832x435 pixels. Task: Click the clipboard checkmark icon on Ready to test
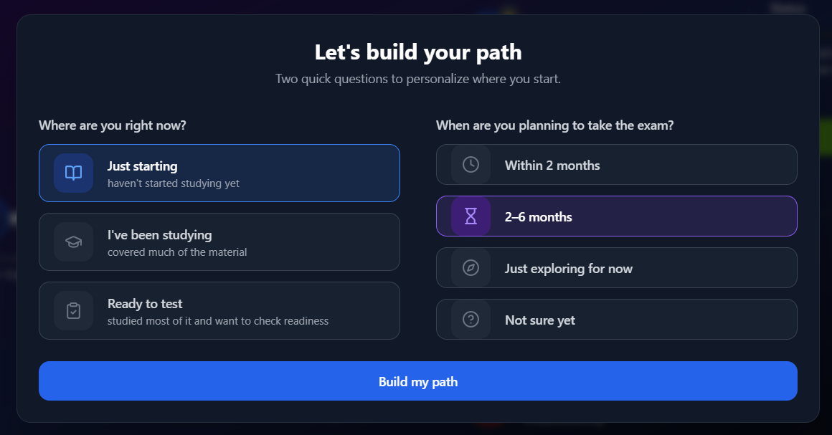(72, 310)
